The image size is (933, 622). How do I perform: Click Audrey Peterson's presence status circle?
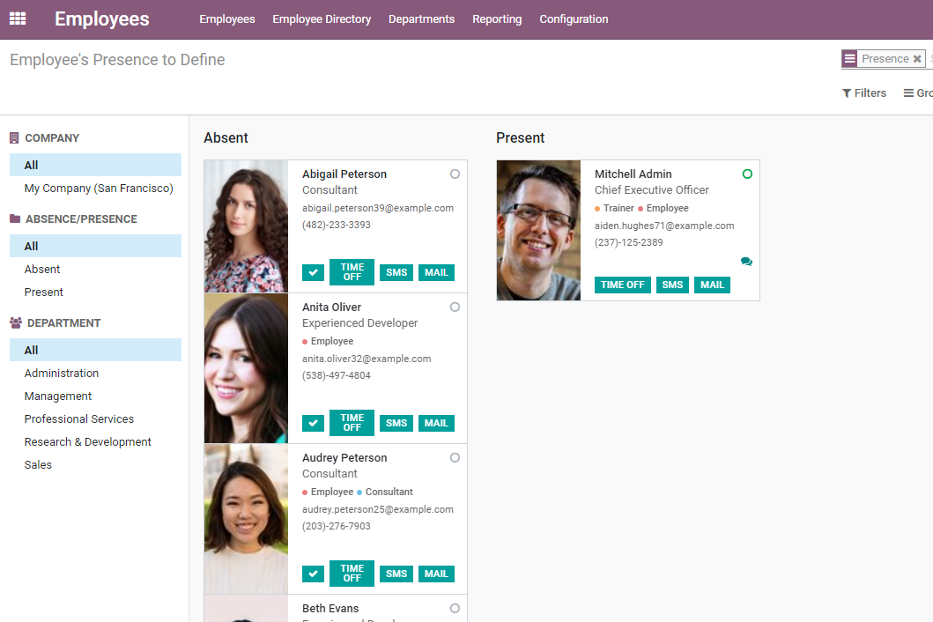click(455, 458)
